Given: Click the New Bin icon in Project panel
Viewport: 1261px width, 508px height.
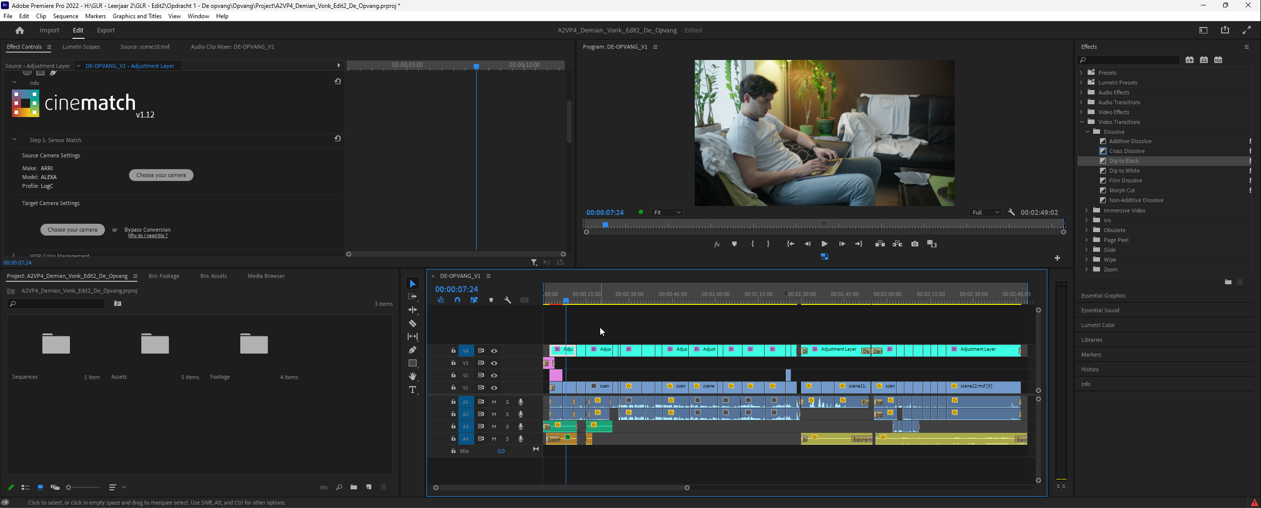Looking at the screenshot, I should [x=354, y=487].
